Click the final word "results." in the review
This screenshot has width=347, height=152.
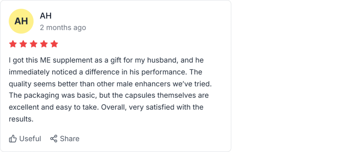(21, 119)
